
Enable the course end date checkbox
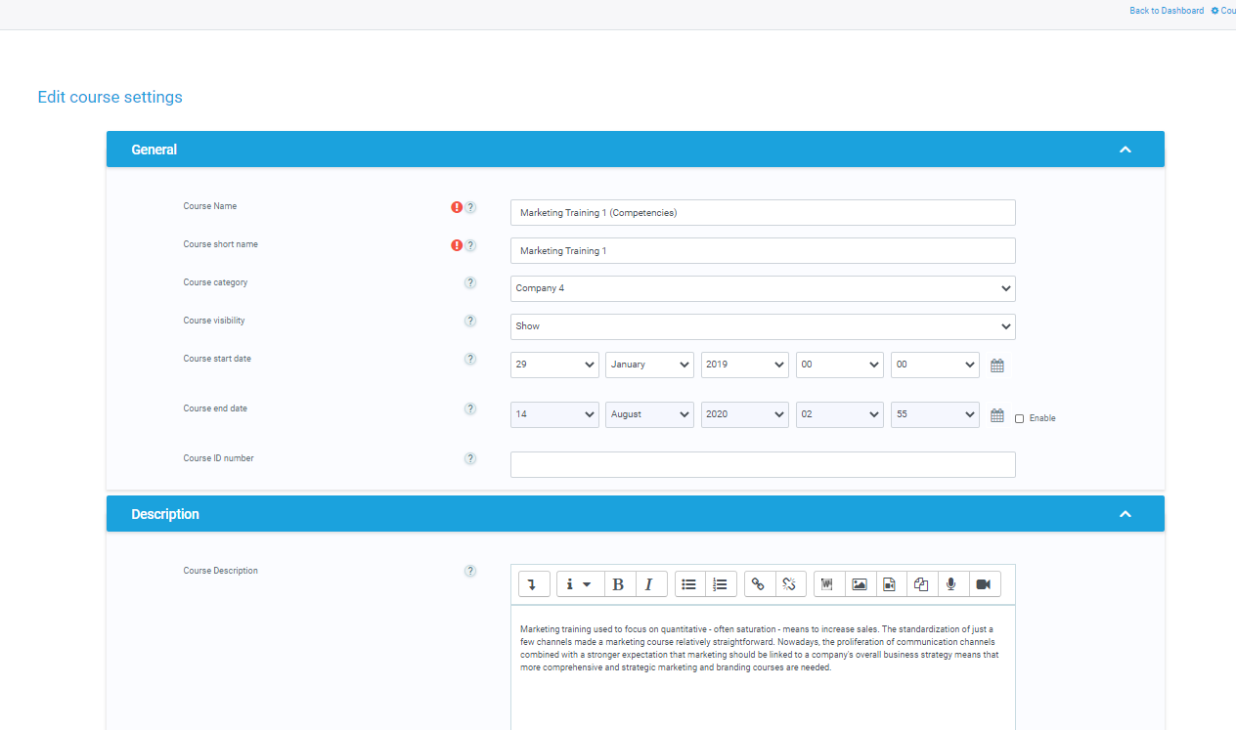pyautogui.click(x=1020, y=418)
